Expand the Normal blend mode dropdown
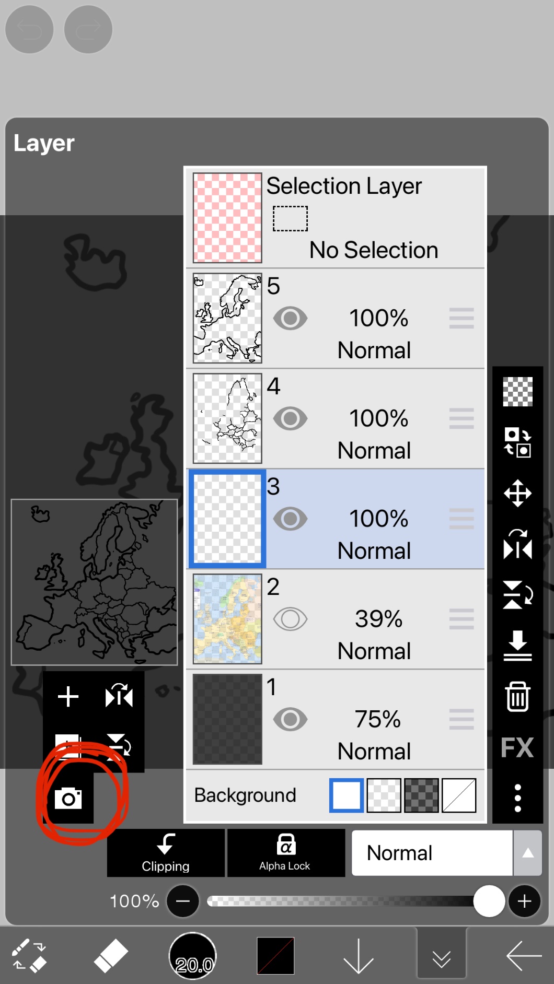This screenshot has height=984, width=554. coord(432,853)
